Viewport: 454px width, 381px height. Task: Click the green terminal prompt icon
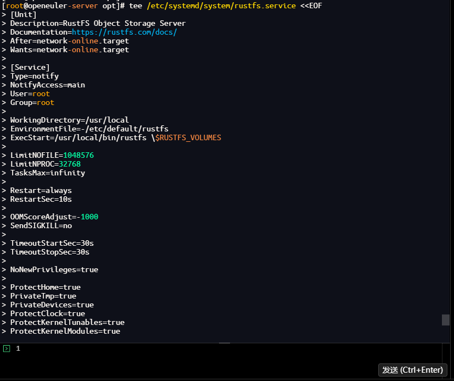click(7, 348)
